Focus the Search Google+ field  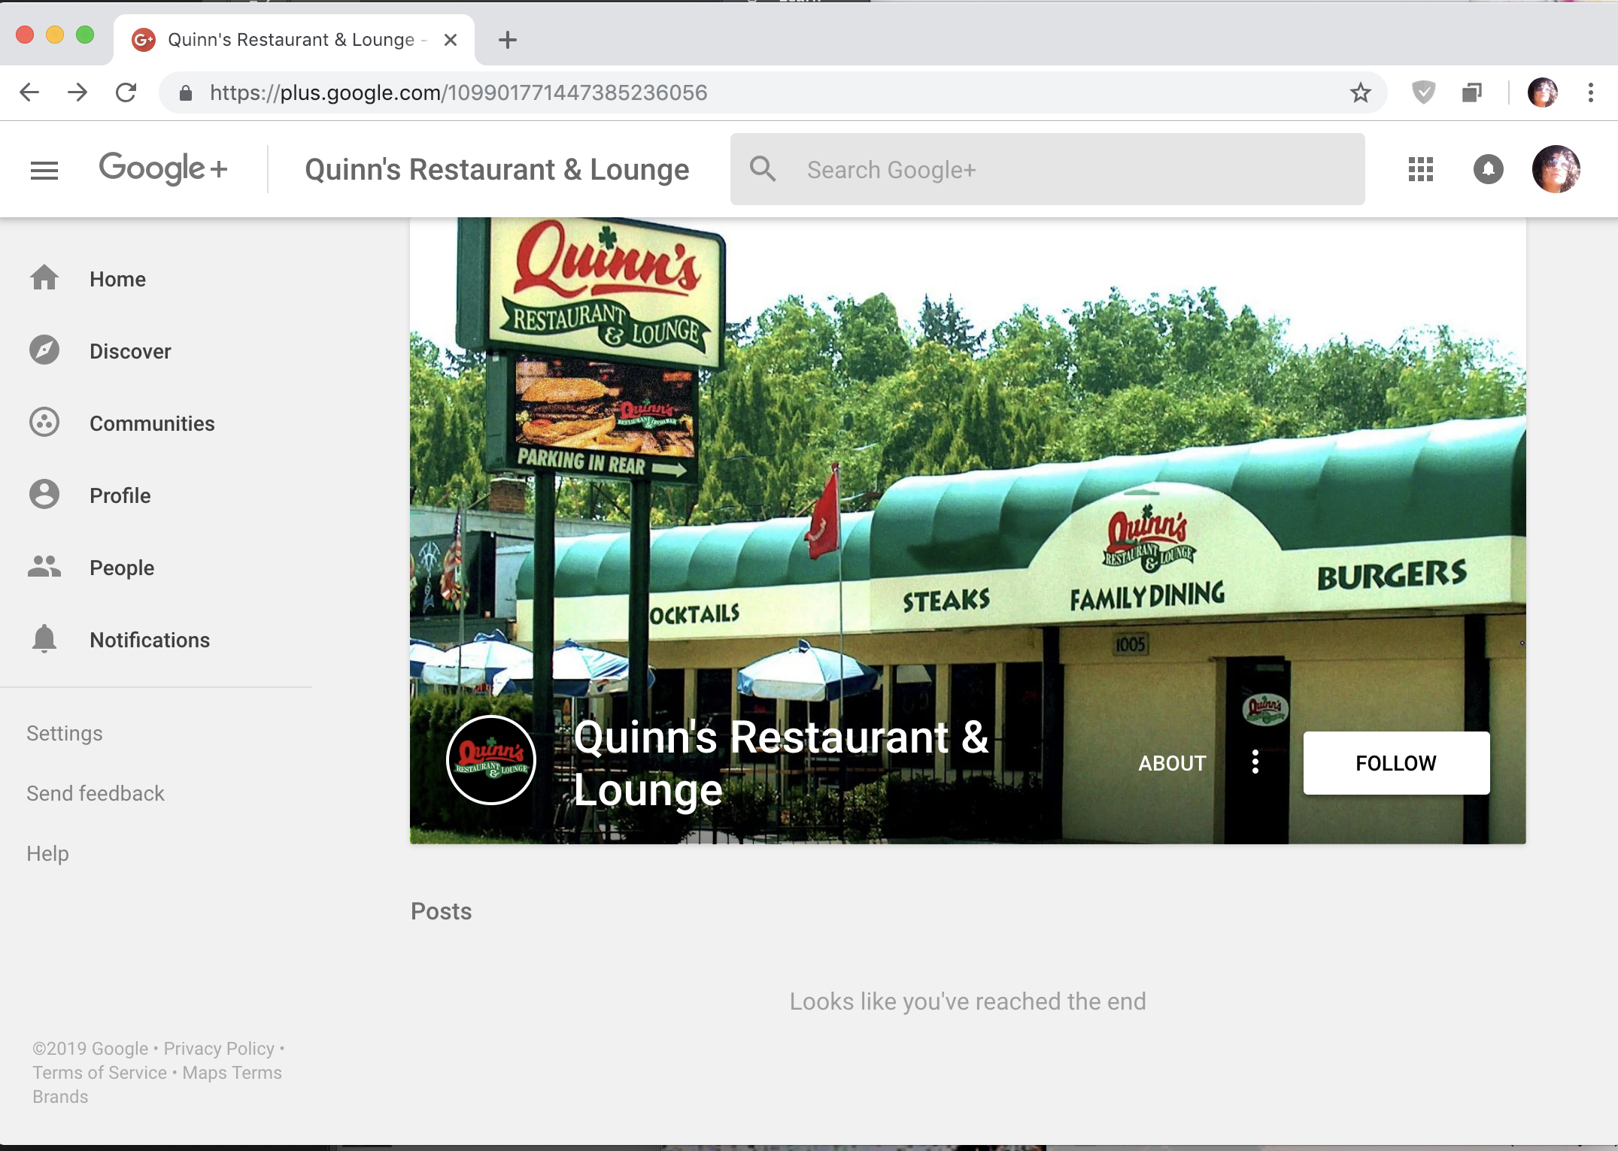[1047, 169]
